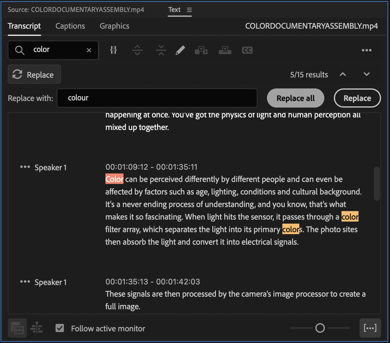Activate the edit transcript pencil tool

click(180, 50)
